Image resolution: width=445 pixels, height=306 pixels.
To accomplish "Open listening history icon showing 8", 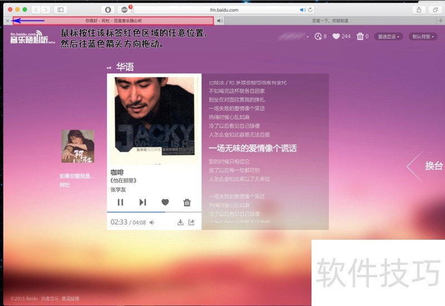I will 320,36.
